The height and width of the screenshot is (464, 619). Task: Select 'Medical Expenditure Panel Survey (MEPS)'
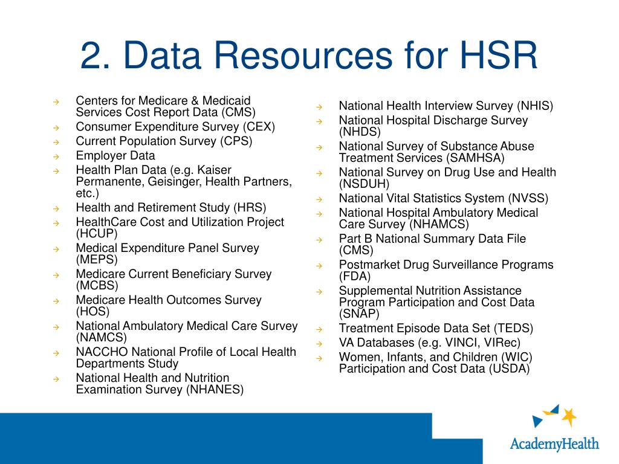[167, 254]
